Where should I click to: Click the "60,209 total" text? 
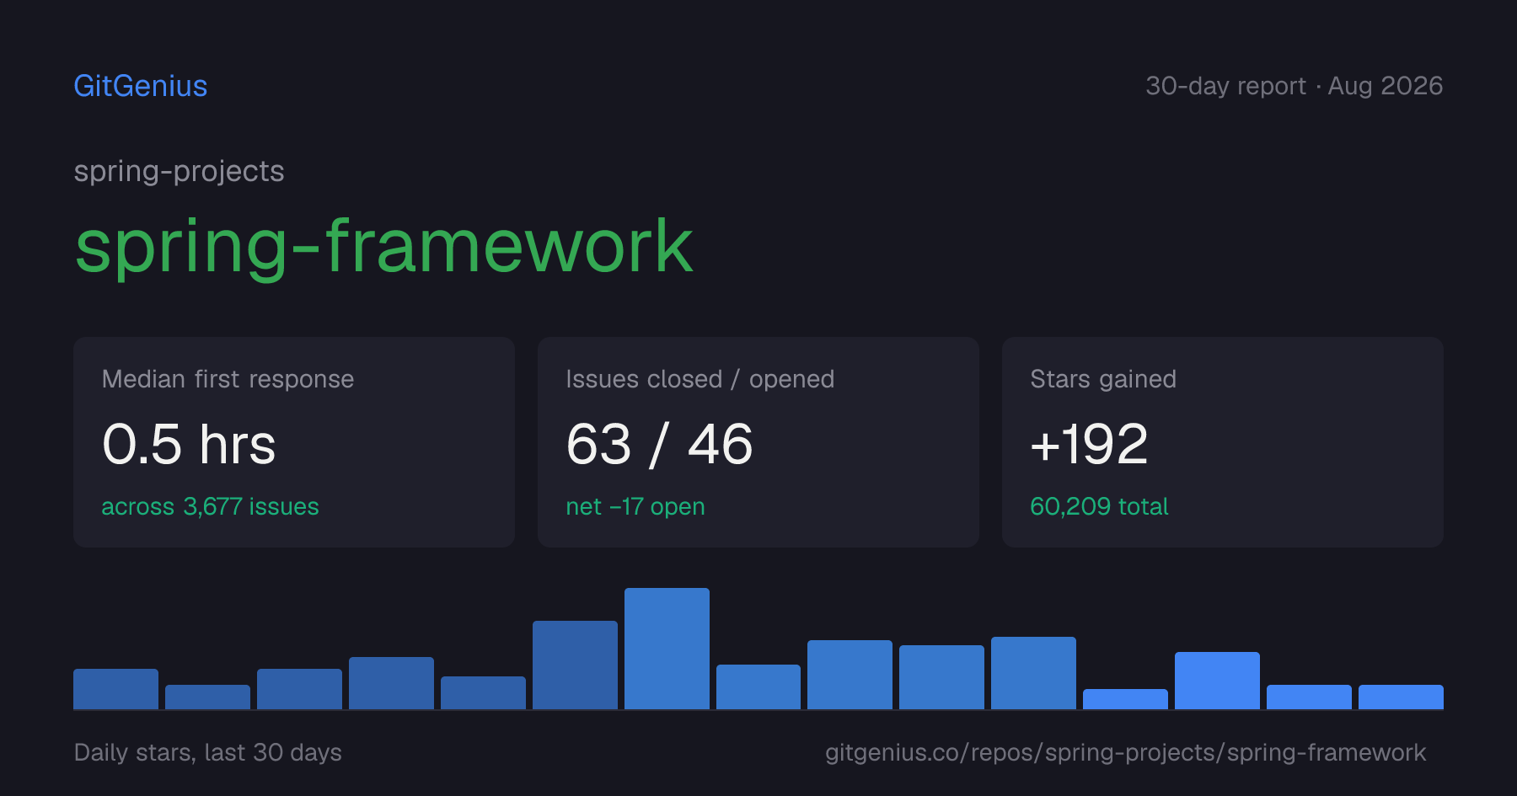1099,506
